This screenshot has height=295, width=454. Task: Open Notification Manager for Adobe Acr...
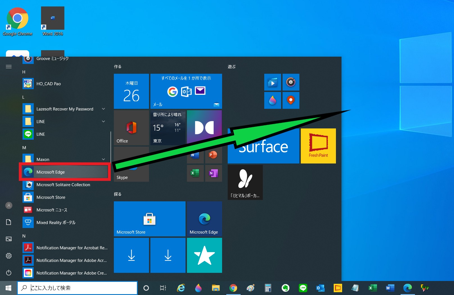pyautogui.click(x=65, y=260)
